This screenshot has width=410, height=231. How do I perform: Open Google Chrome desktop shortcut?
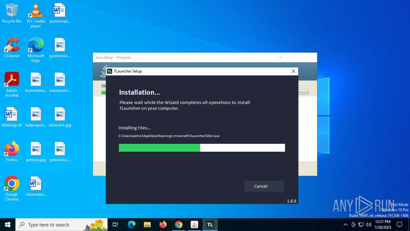[x=12, y=189]
